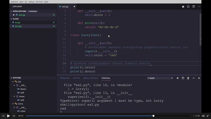Add a new terminal with plus icon

(x=177, y=78)
